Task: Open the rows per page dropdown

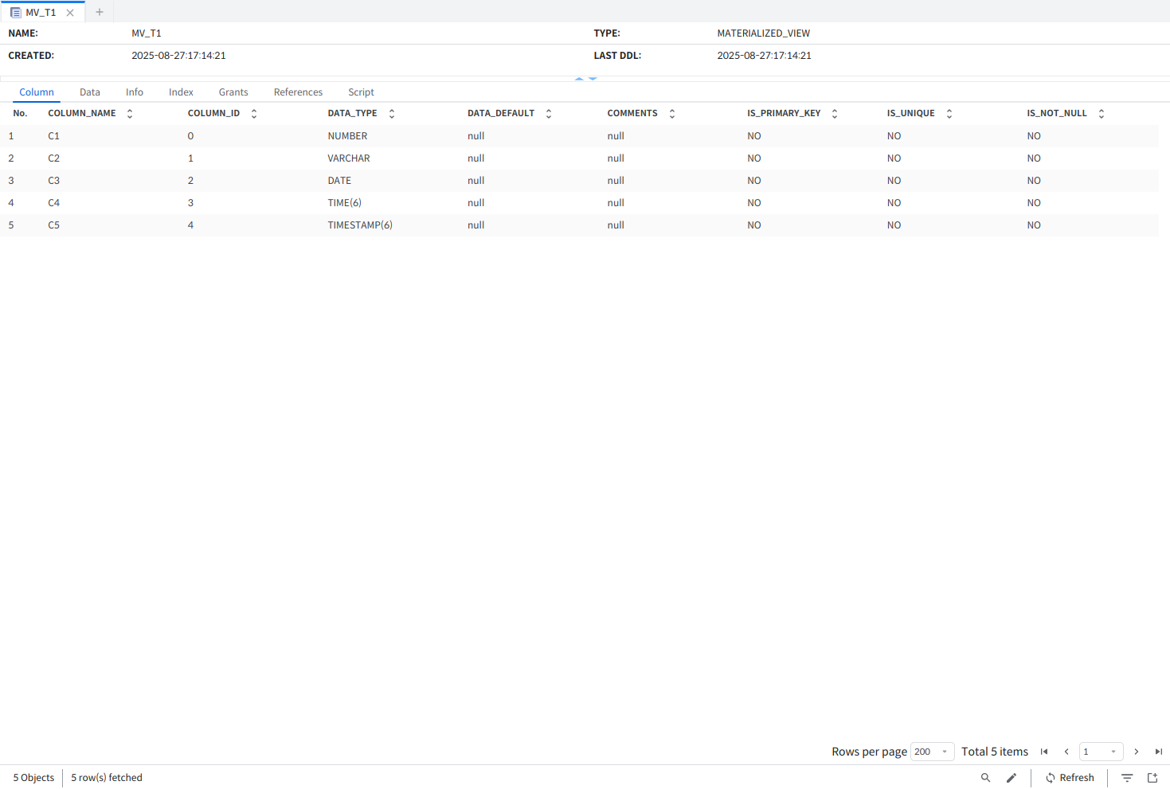Action: coord(932,752)
